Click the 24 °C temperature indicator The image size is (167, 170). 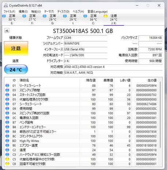(x=16, y=69)
